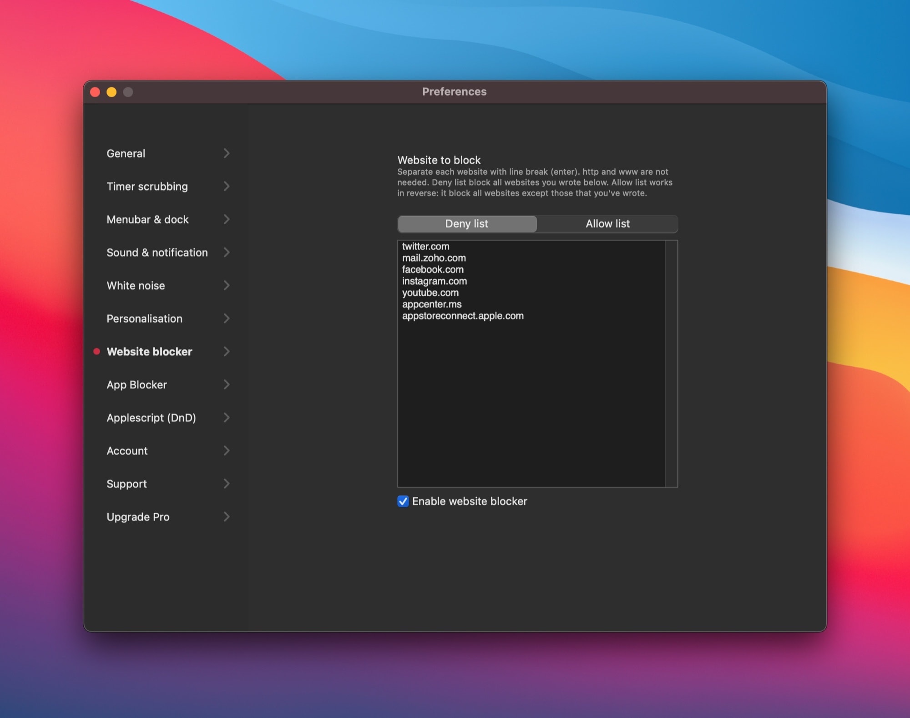The image size is (910, 718).
Task: Go to the Support section
Action: [x=126, y=484]
